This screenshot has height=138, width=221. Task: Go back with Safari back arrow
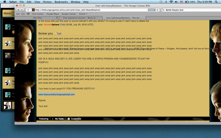[18, 10]
